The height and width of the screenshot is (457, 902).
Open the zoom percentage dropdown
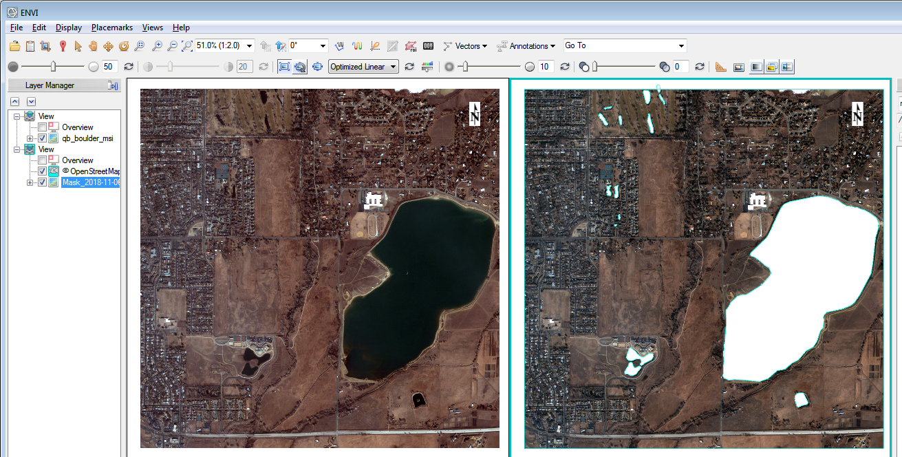click(249, 46)
